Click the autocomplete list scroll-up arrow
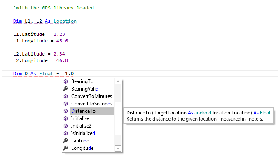 [118, 81]
